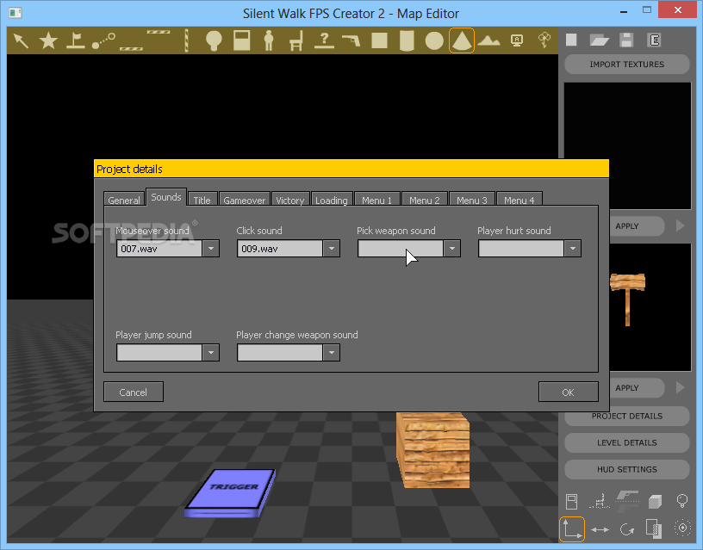Image resolution: width=703 pixels, height=550 pixels.
Task: Select the waypoint path tool
Action: coord(103,40)
